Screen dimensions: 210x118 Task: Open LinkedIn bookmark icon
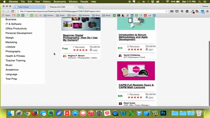pyautogui.click(x=132, y=15)
